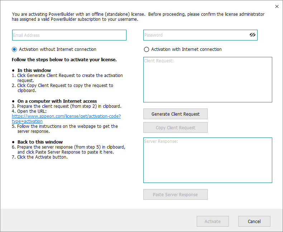Viewport: 283px width, 232px height.
Task: Choose Activation with Internet connection radio
Action: 146,49
